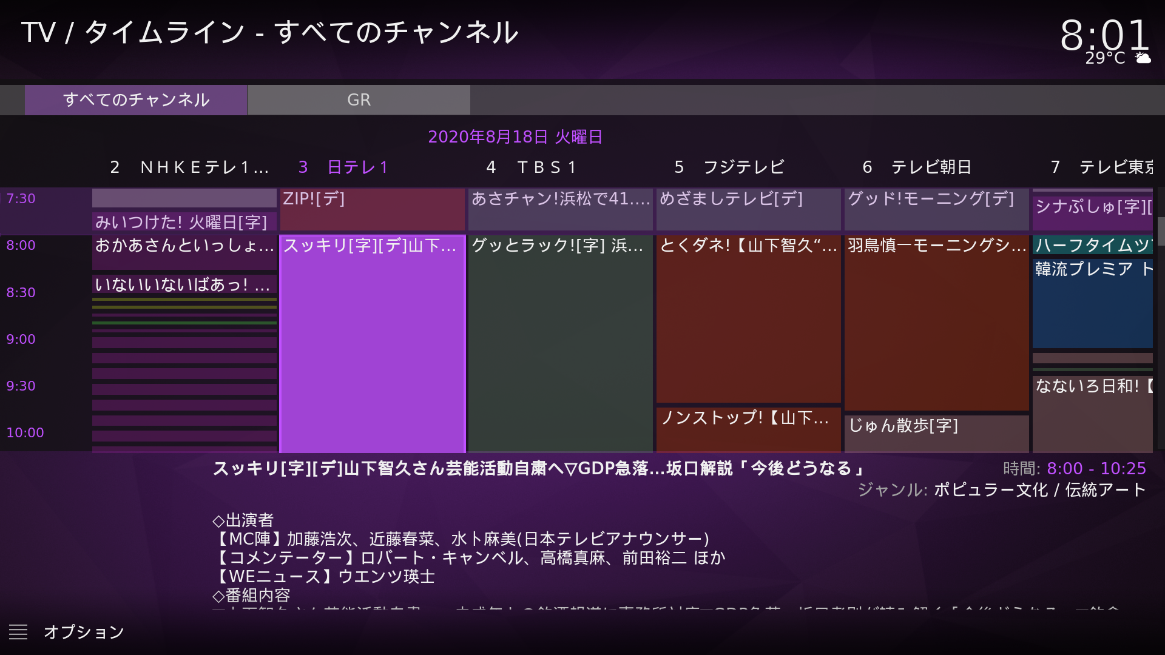The height and width of the screenshot is (655, 1165).
Task: Select グッド!モーニング program
Action: pyautogui.click(x=936, y=209)
